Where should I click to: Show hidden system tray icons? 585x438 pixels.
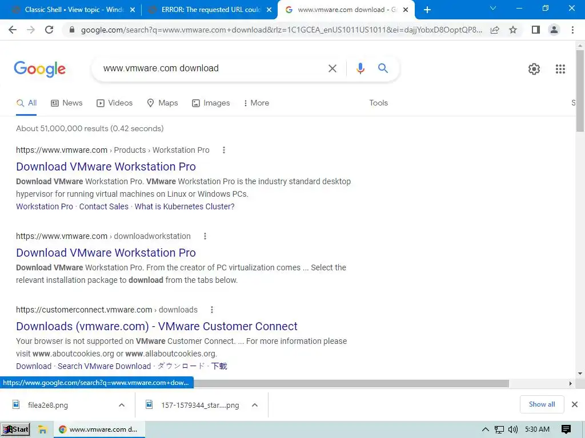[x=486, y=429]
